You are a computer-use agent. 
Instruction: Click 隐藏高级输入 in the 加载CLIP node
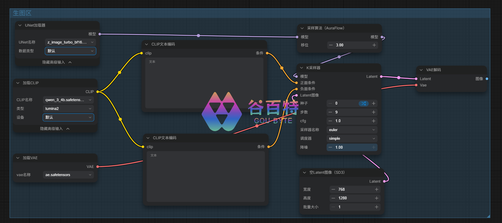pyautogui.click(x=55, y=129)
